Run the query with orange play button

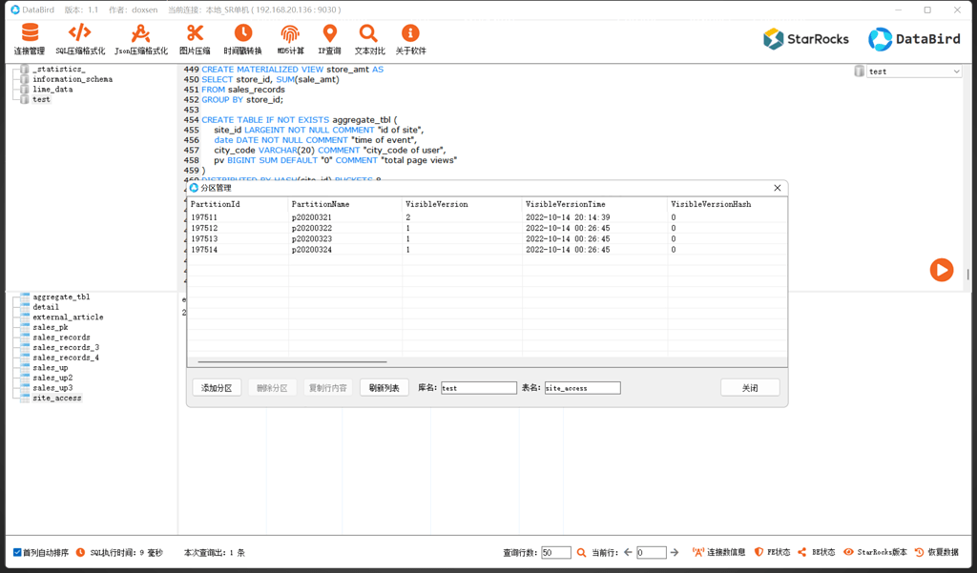click(941, 270)
